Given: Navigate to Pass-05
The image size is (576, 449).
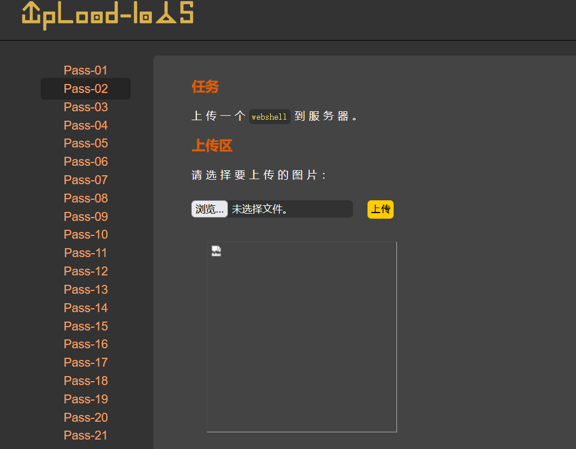Looking at the screenshot, I should coord(86,143).
